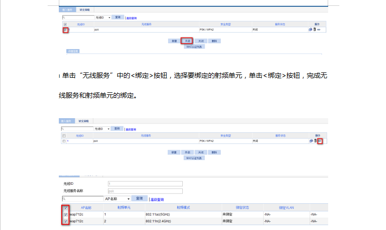Click 无线服务名称 input field showing psk
Image resolution: width=386 pixels, height=230 pixels.
coord(145,191)
